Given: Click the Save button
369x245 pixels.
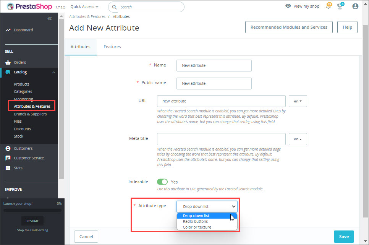Looking at the screenshot, I should pyautogui.click(x=344, y=237).
